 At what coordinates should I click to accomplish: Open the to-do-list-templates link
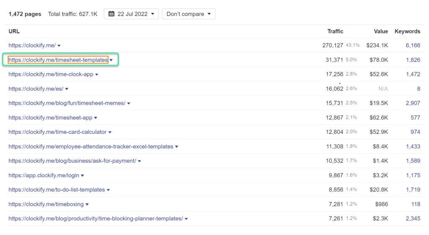57,190
